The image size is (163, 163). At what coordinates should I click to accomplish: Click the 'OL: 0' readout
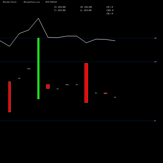pyautogui.click(x=110, y=14)
